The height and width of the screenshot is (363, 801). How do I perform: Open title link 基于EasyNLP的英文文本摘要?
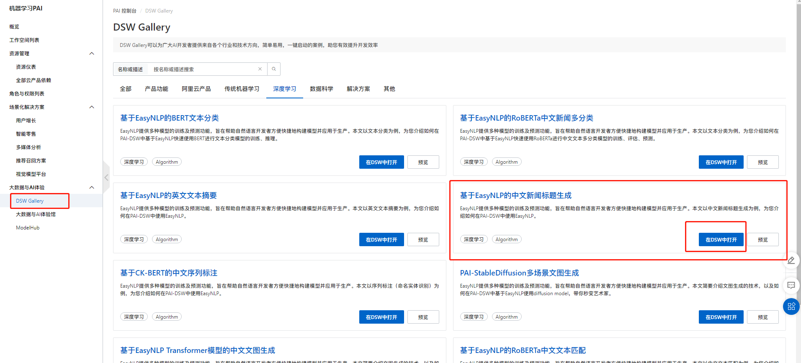[168, 196]
